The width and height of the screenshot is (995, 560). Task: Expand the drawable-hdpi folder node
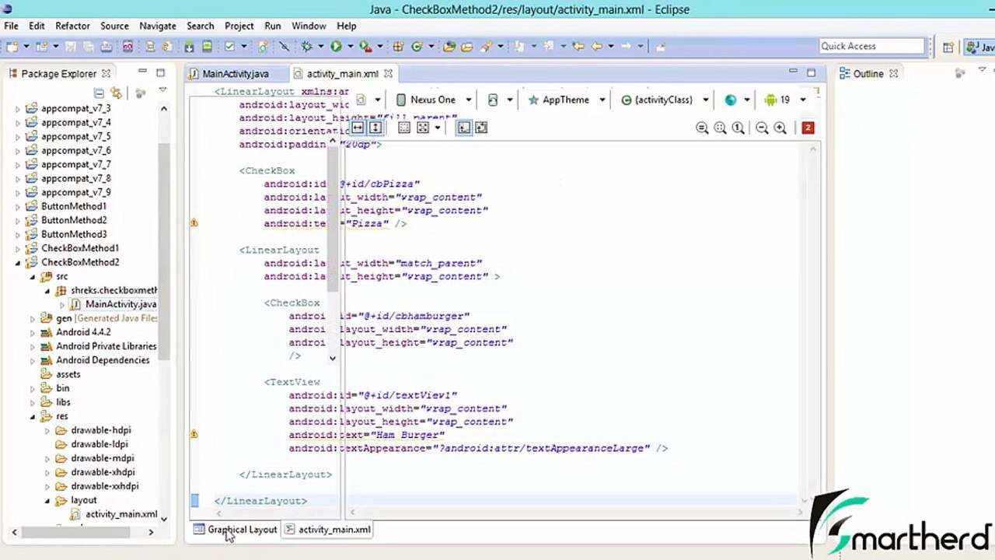coord(47,431)
